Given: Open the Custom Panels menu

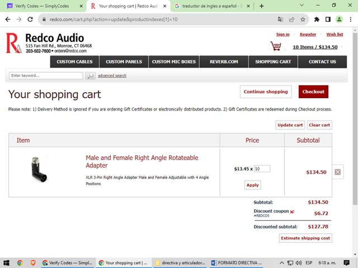Looking at the screenshot, I should (x=124, y=62).
